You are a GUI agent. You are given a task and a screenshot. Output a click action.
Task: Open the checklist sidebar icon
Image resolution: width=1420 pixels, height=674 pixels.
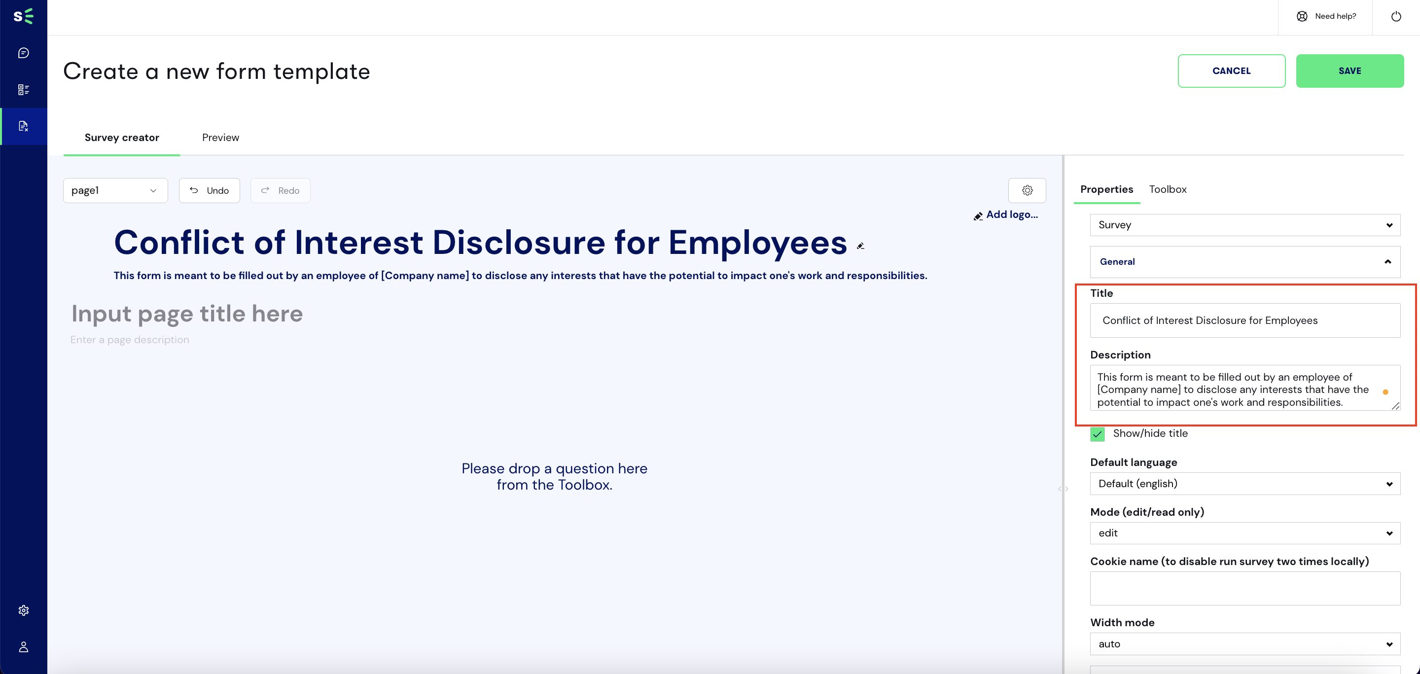point(23,89)
